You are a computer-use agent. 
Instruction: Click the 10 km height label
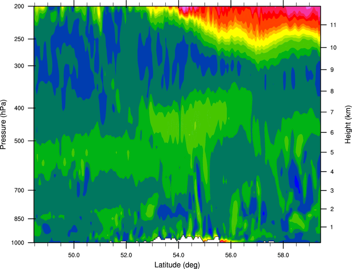[x=333, y=48]
